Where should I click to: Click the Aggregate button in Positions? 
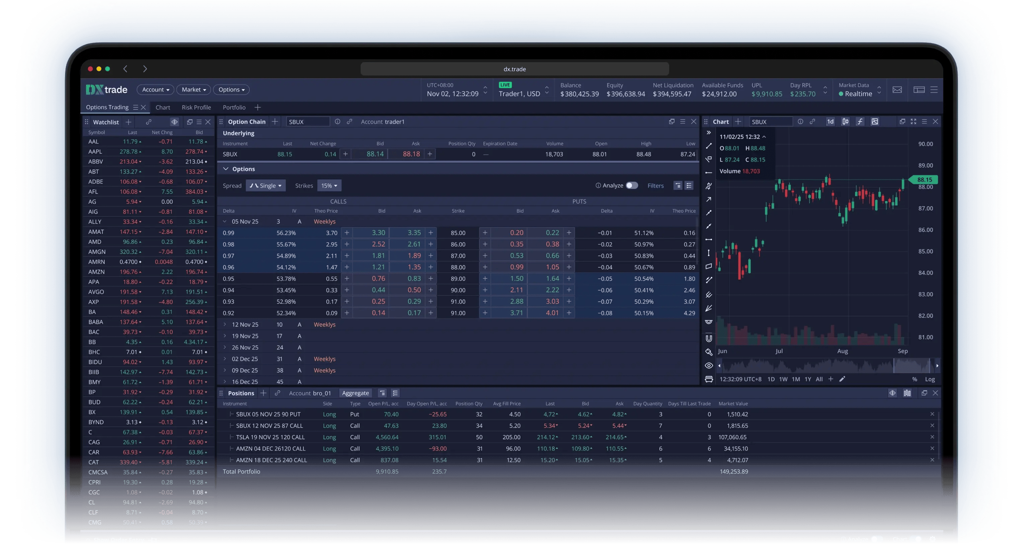356,393
